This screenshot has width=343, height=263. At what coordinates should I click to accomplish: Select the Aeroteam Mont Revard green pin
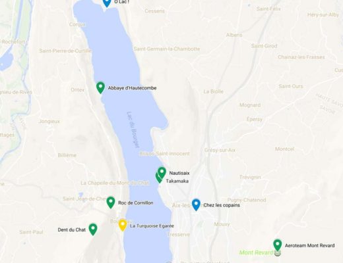coord(278,245)
